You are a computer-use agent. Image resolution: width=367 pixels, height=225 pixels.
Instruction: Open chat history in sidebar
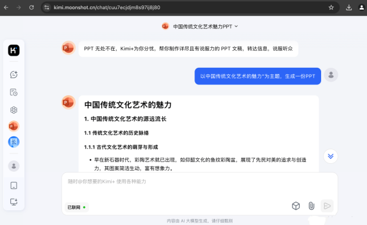[14, 92]
